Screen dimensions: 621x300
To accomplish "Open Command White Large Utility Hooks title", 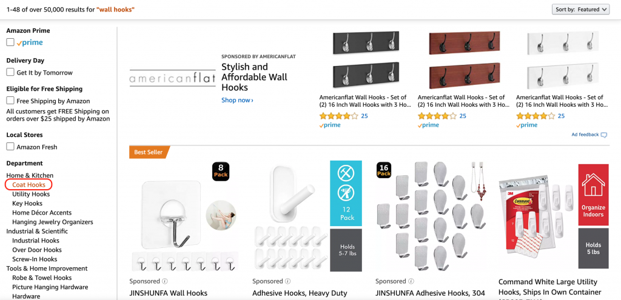I will pos(548,282).
